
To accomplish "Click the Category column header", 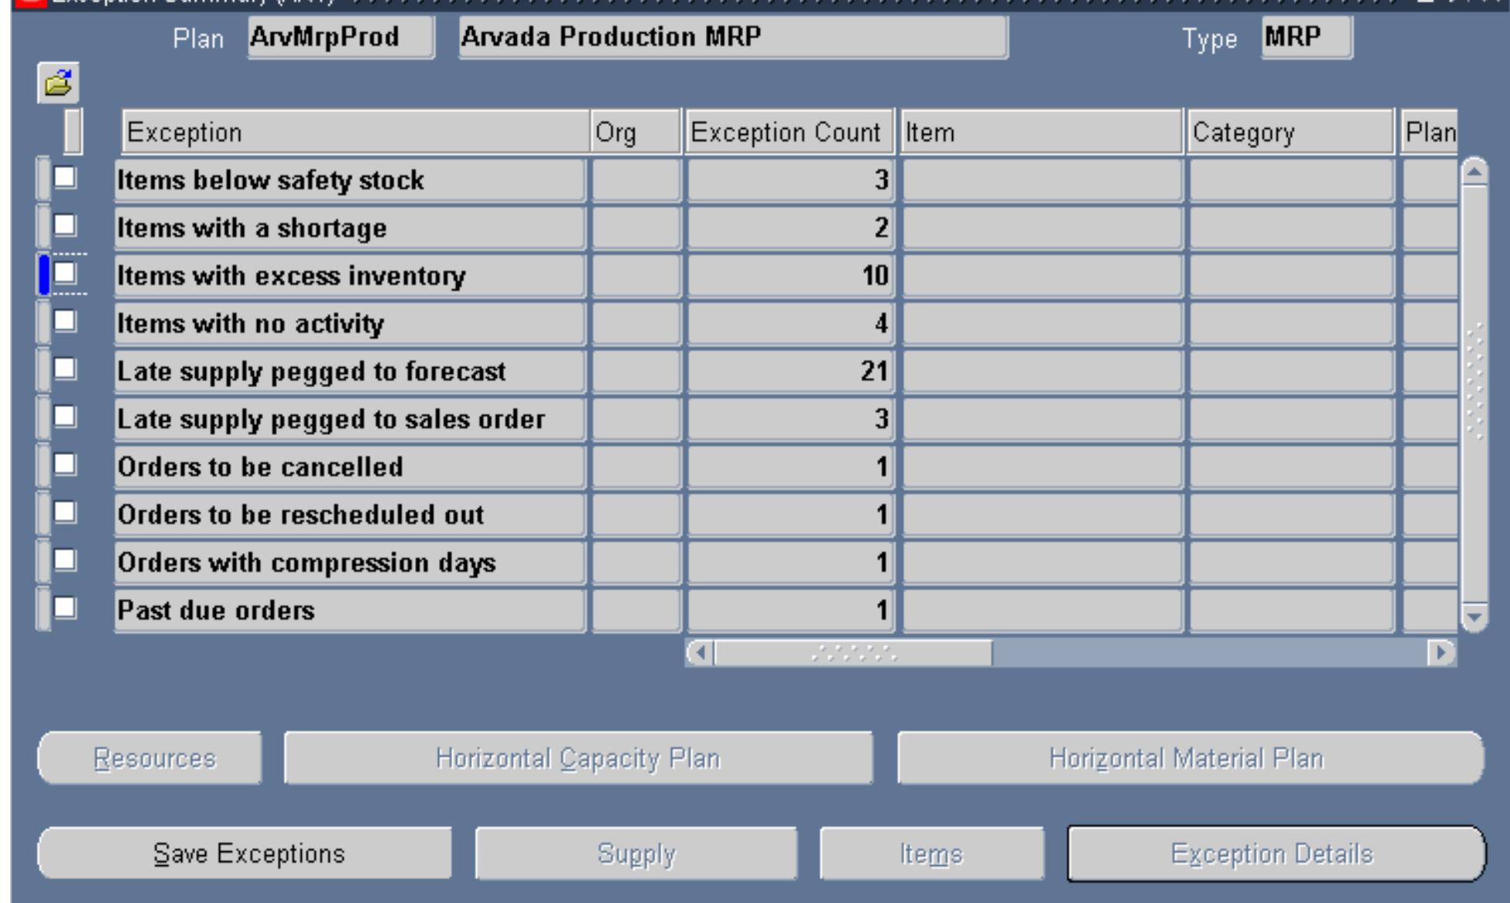I will pyautogui.click(x=1291, y=133).
